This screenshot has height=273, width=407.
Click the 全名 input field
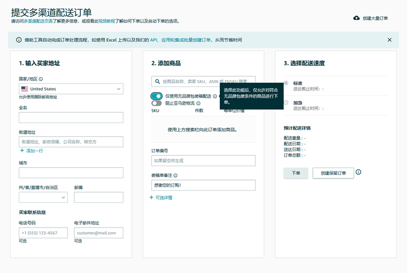pos(71,118)
